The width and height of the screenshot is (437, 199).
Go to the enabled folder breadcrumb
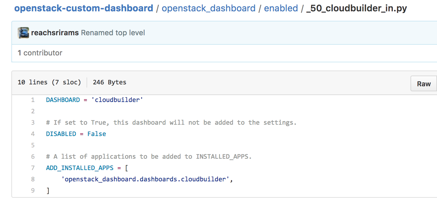[x=281, y=8]
